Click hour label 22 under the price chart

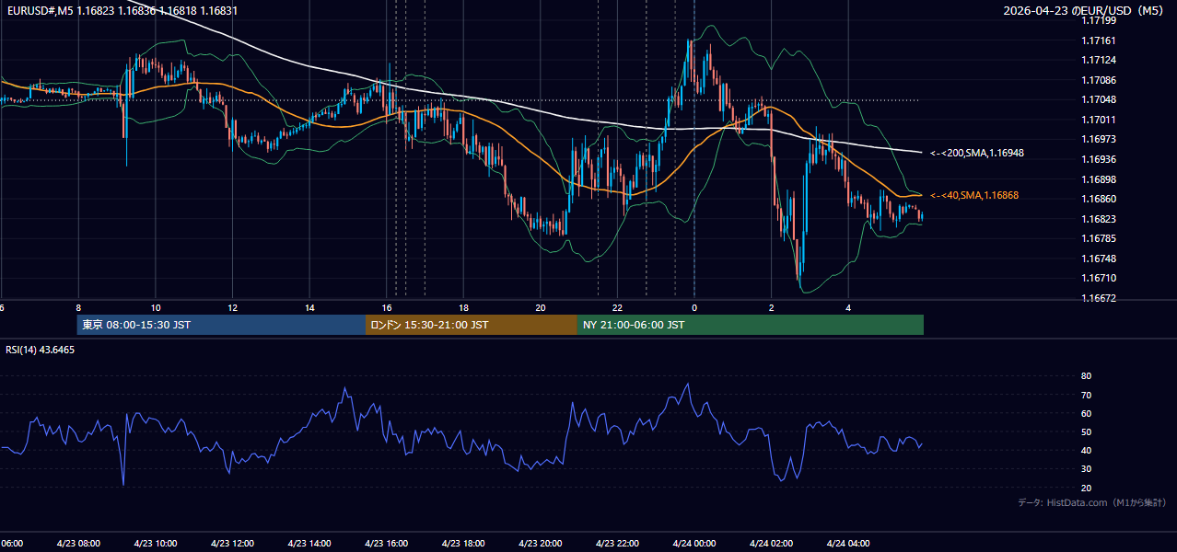618,307
